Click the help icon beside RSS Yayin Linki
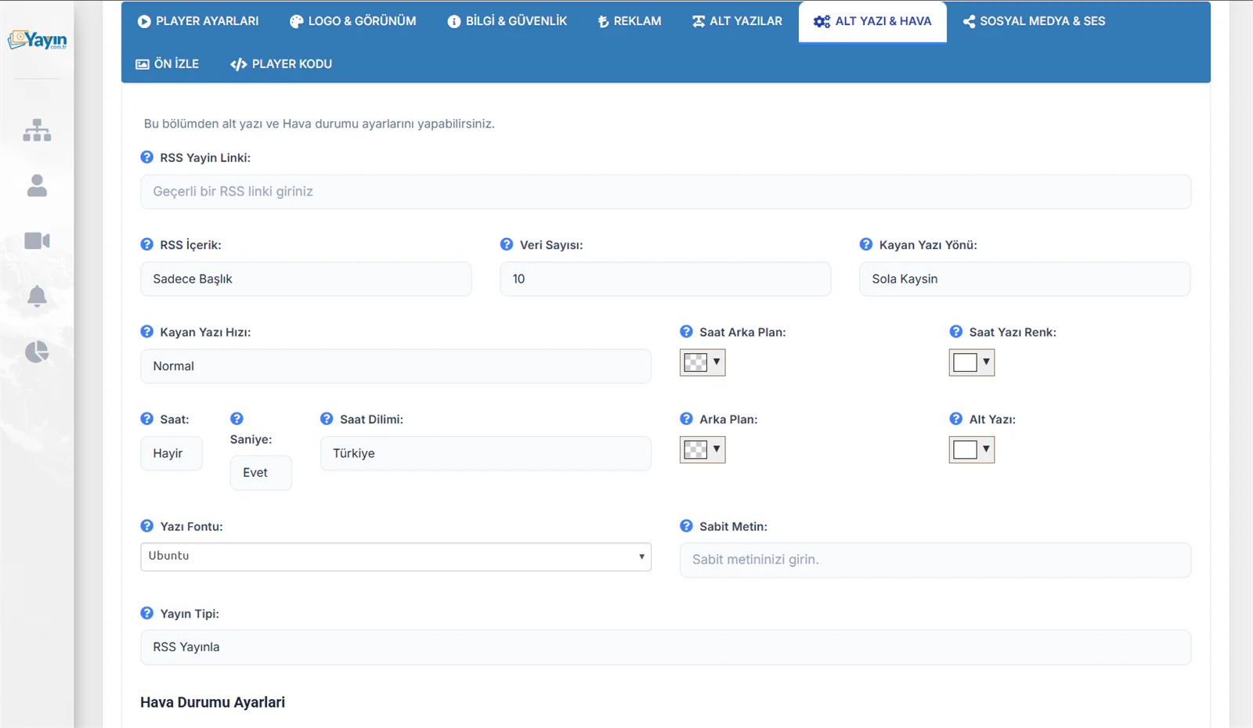This screenshot has width=1253, height=728. point(146,157)
